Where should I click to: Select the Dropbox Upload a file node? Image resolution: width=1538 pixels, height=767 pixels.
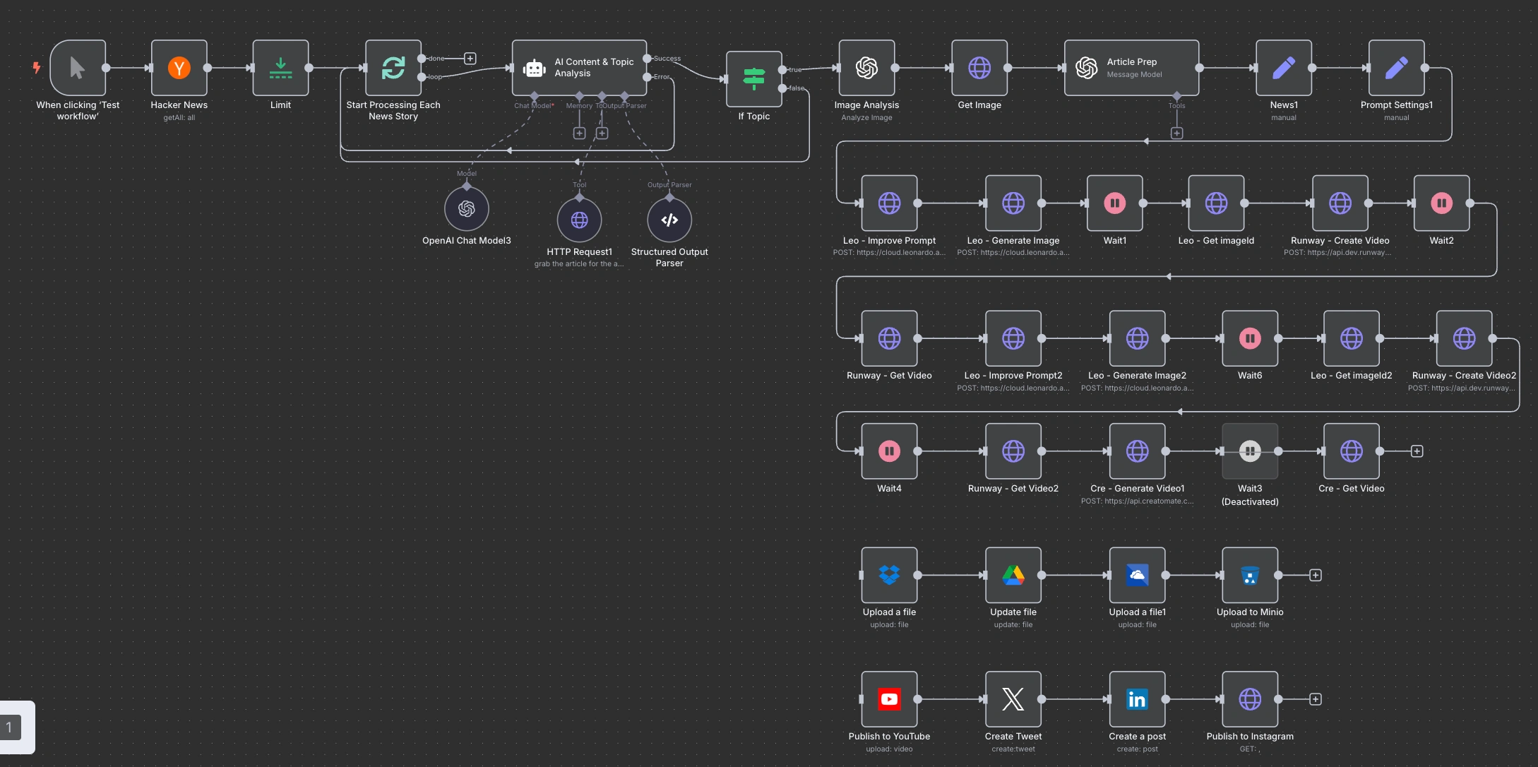click(889, 575)
